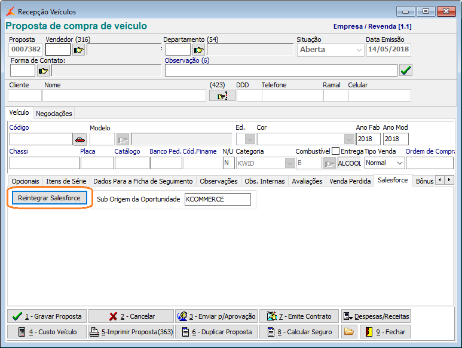The height and width of the screenshot is (348, 462).
Task: Toggle the Entrega checkbox
Action: click(335, 151)
